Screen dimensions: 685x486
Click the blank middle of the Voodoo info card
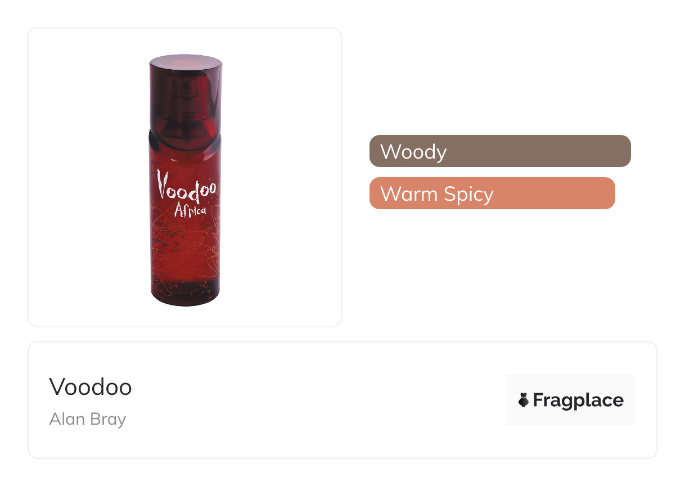(315, 400)
